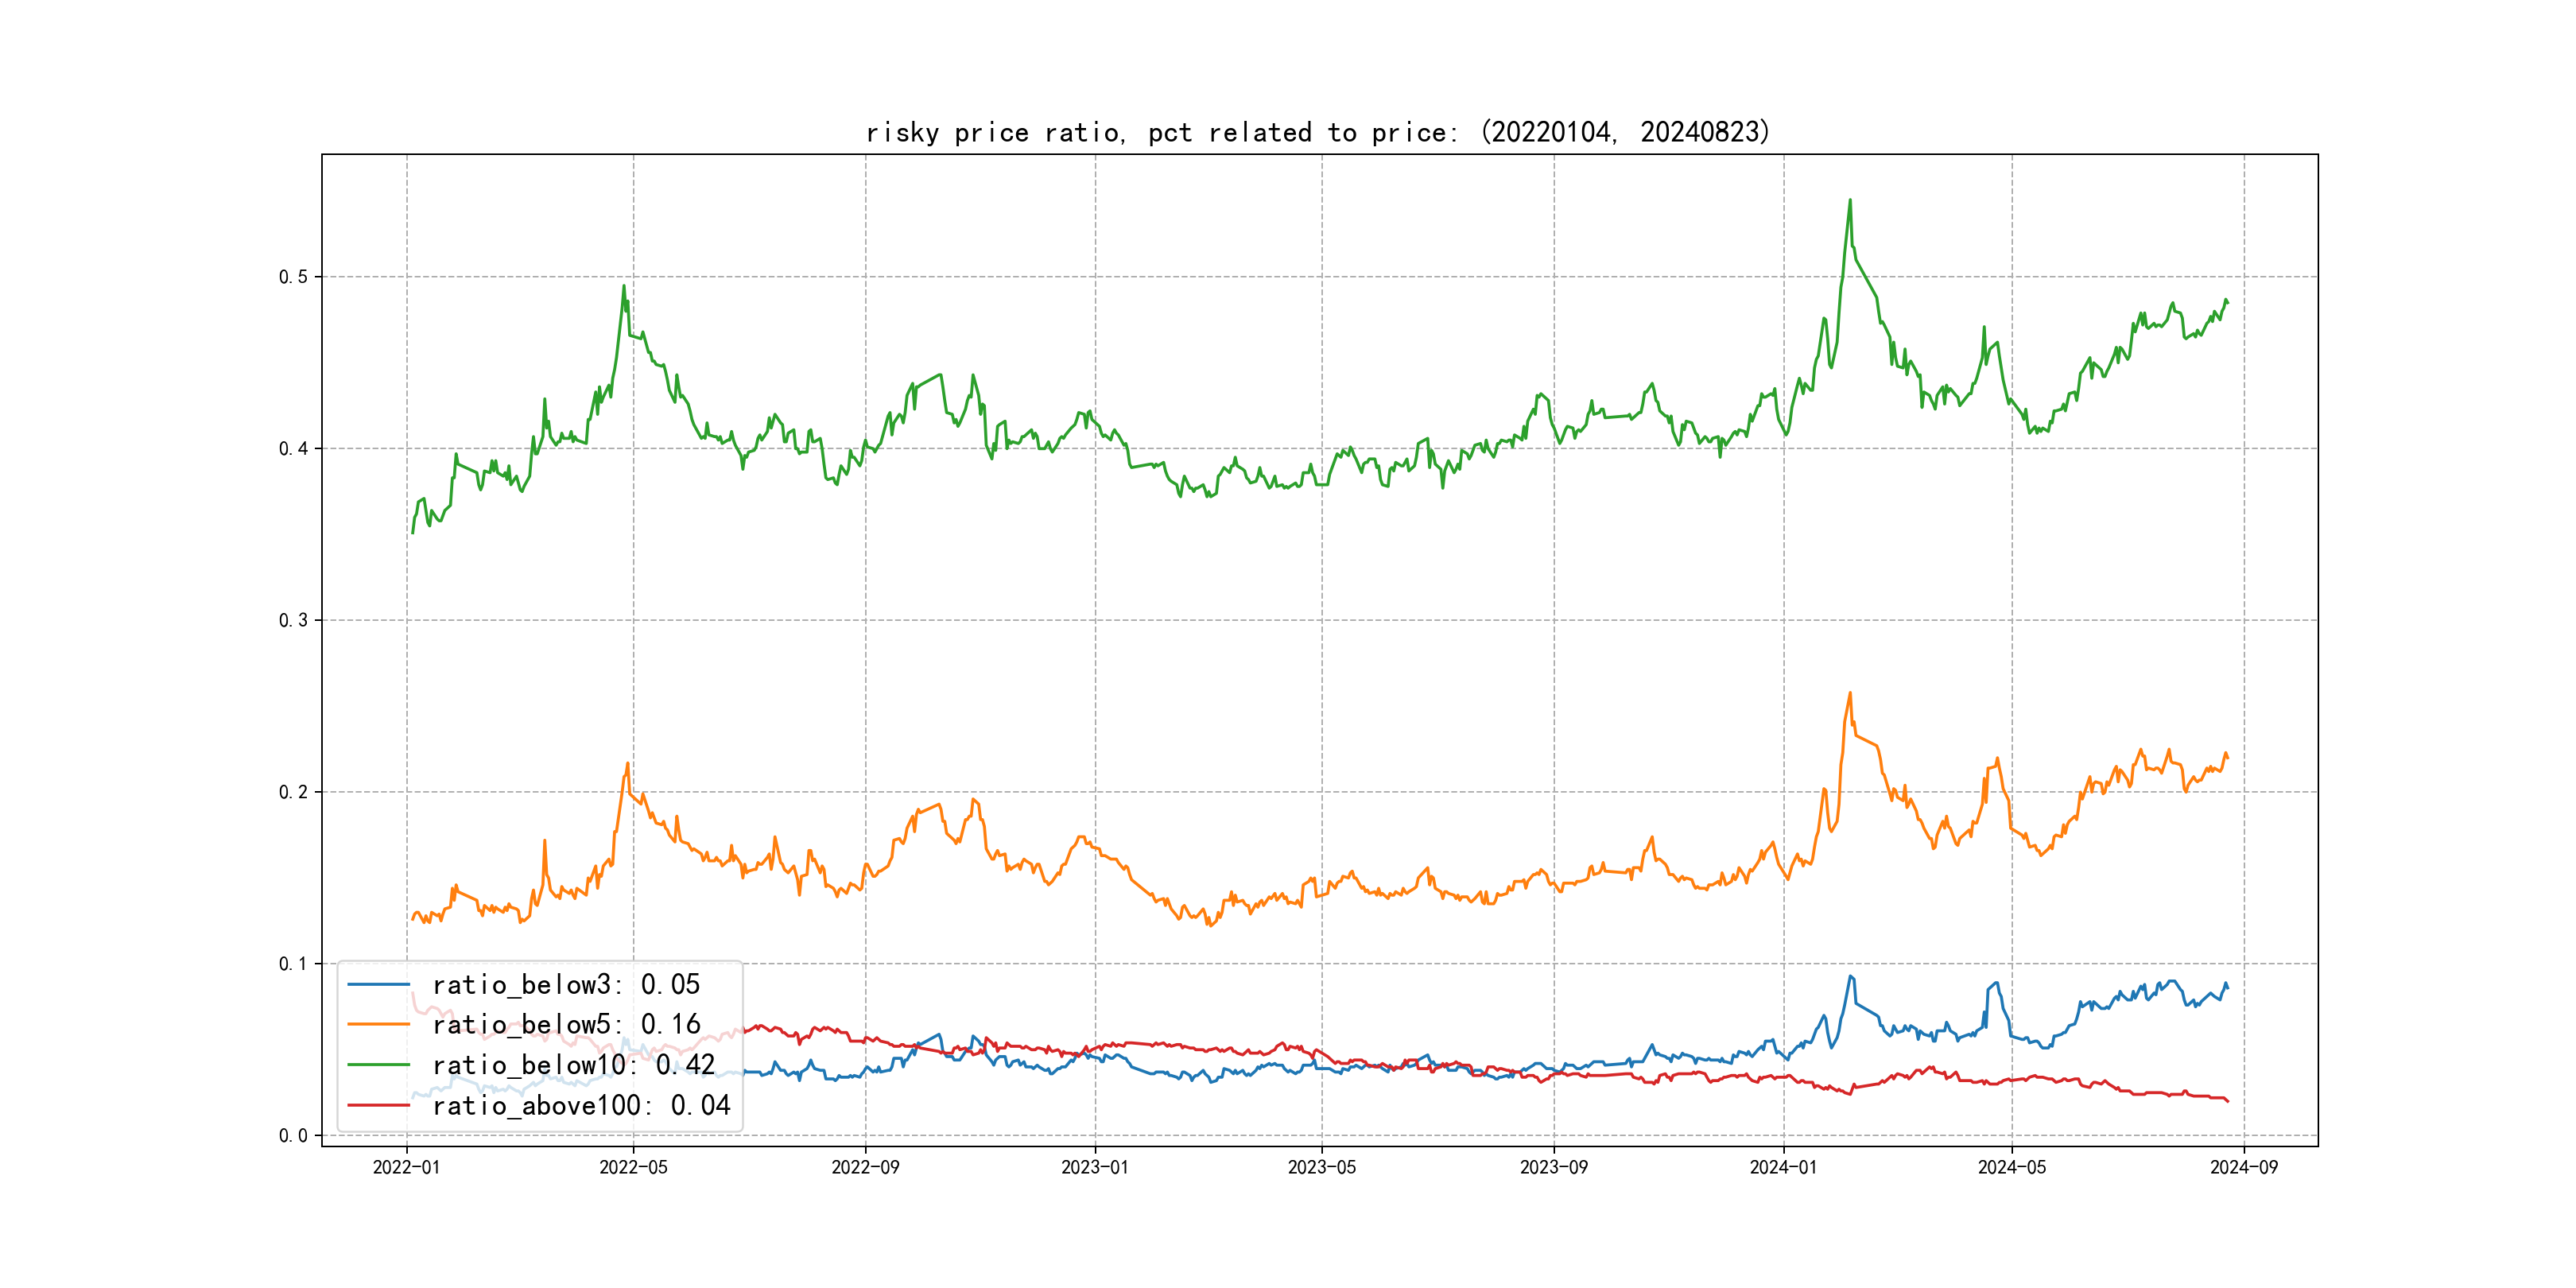2576x1288 pixels.
Task: Click the 2024-01 x-axis tick label
Action: click(x=1783, y=1168)
